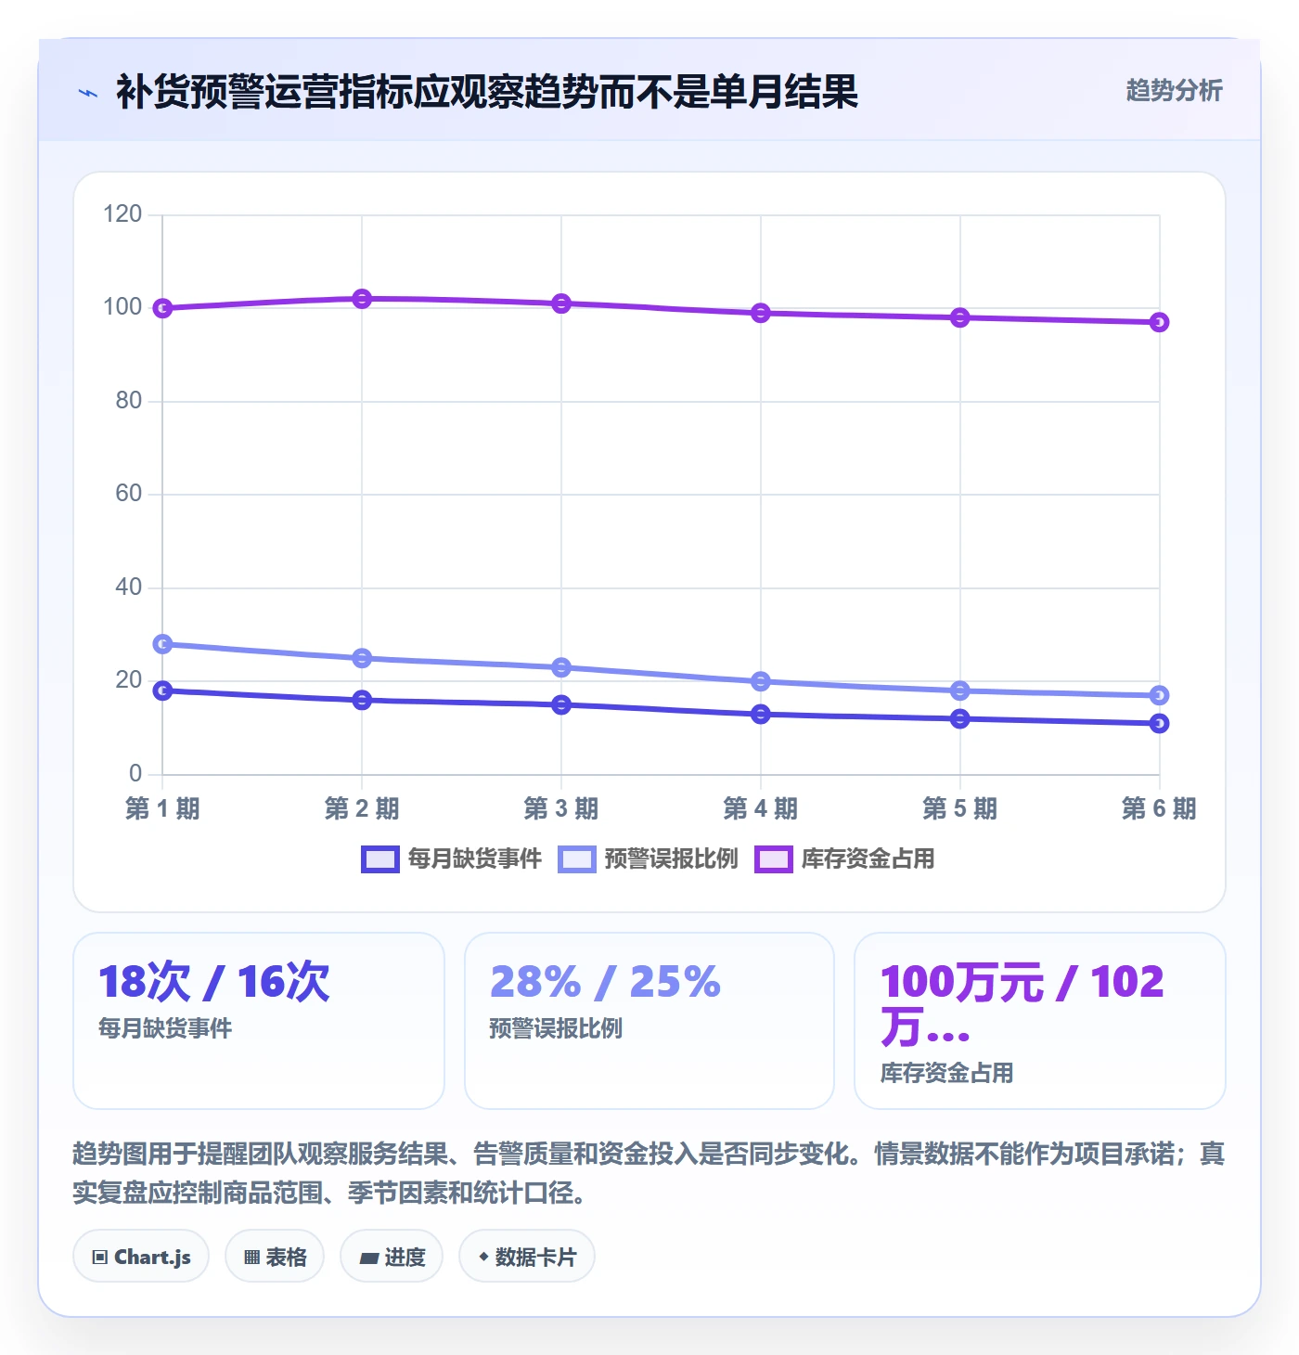This screenshot has height=1355, width=1299.
Task: Click the 第 5 期 axis label
Action: [x=960, y=808]
